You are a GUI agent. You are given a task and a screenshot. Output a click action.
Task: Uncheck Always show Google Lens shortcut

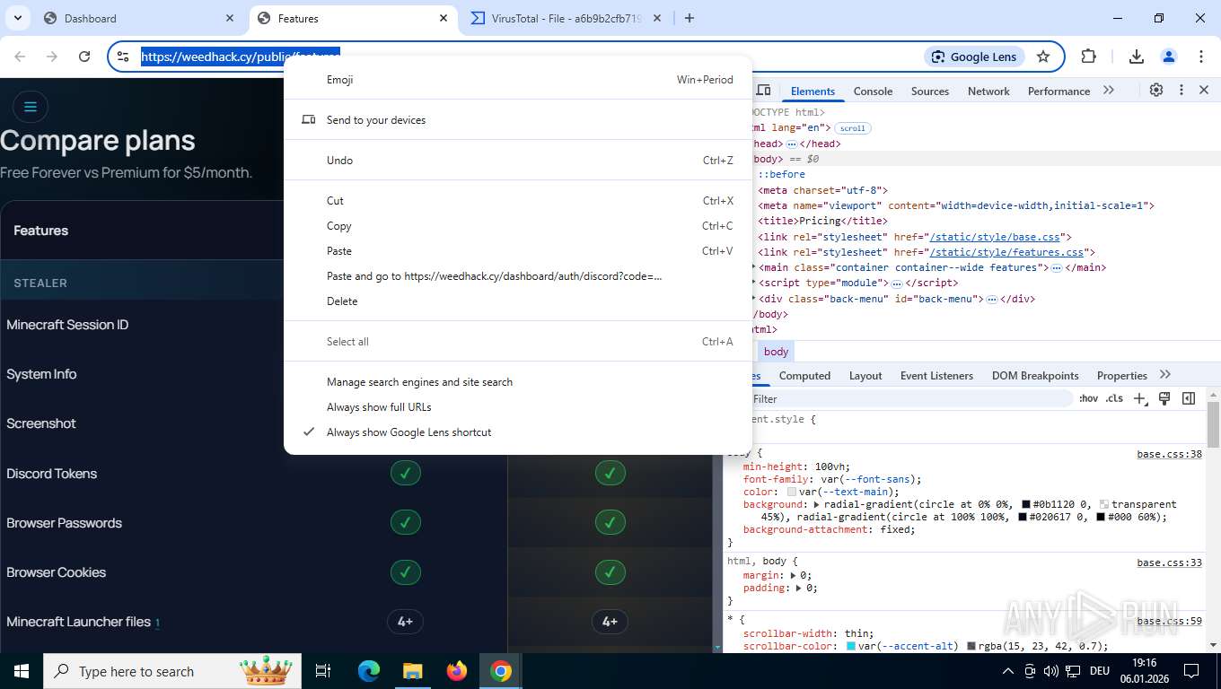(518, 432)
